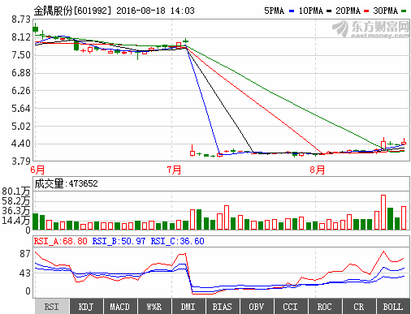The width and height of the screenshot is (411, 314).
Task: Click the 80.1万 volume axis label
Action: point(16,191)
